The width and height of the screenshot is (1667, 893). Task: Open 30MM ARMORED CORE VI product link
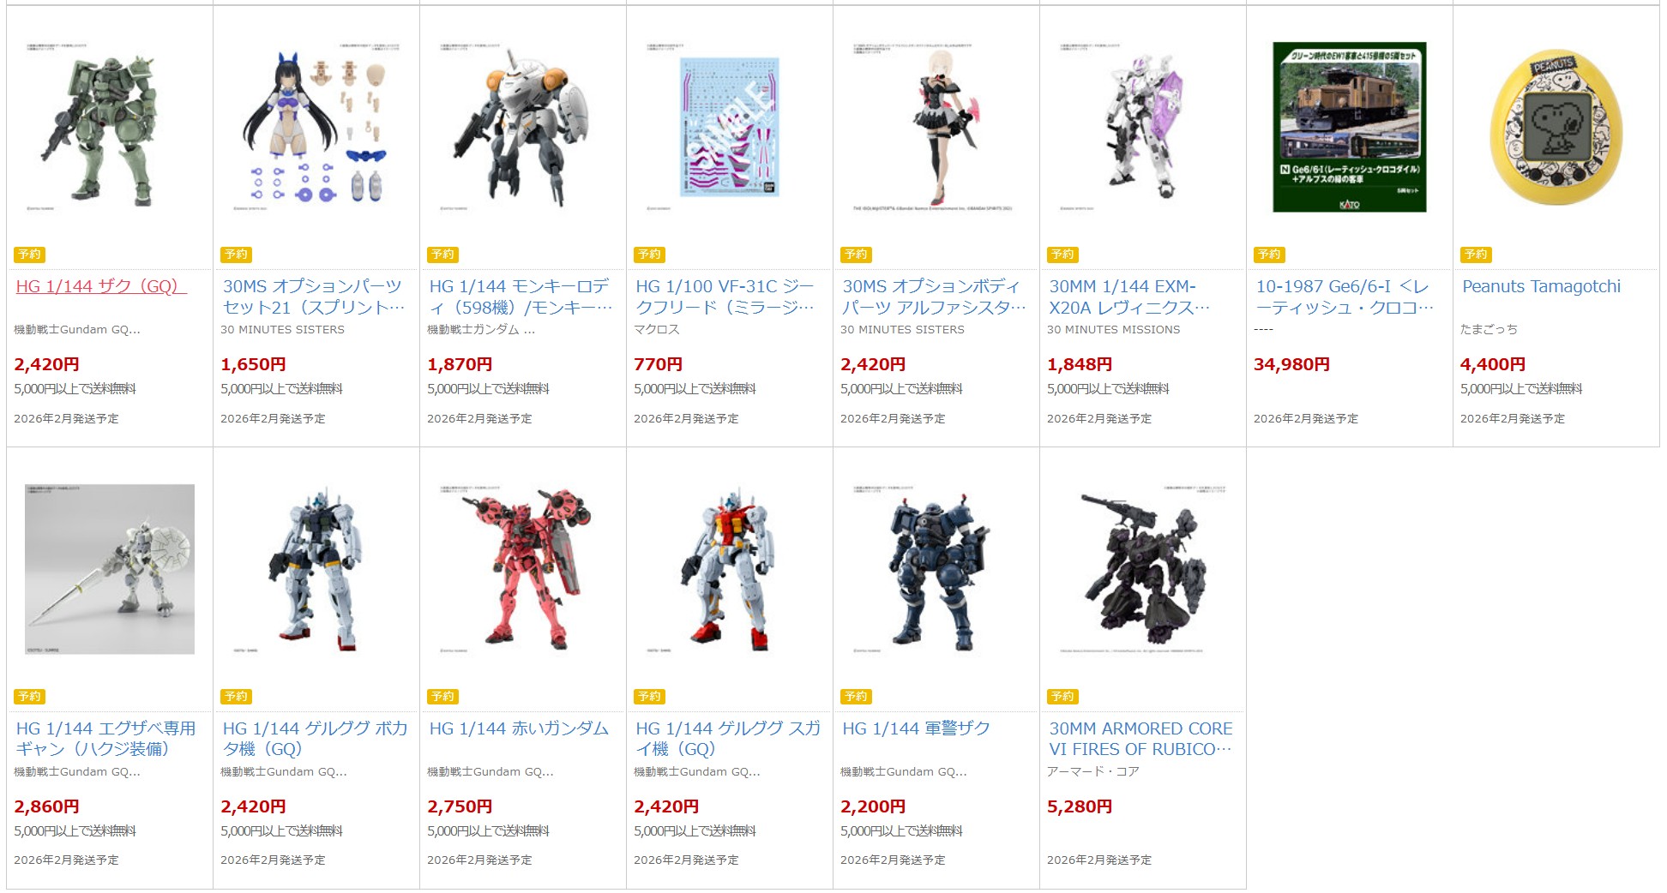pos(1140,739)
